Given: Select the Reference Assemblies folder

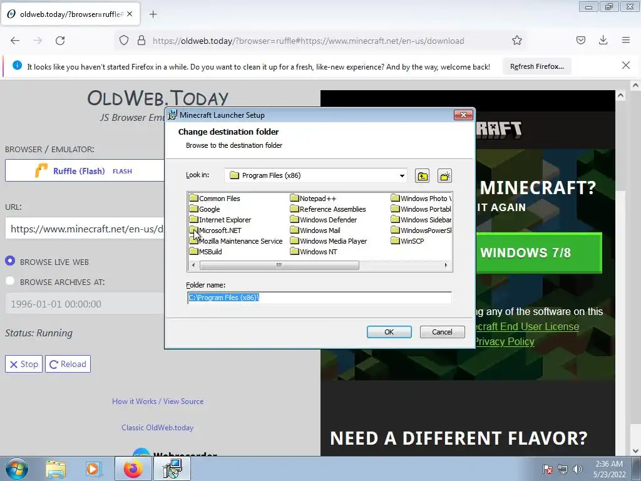Looking at the screenshot, I should 328,209.
